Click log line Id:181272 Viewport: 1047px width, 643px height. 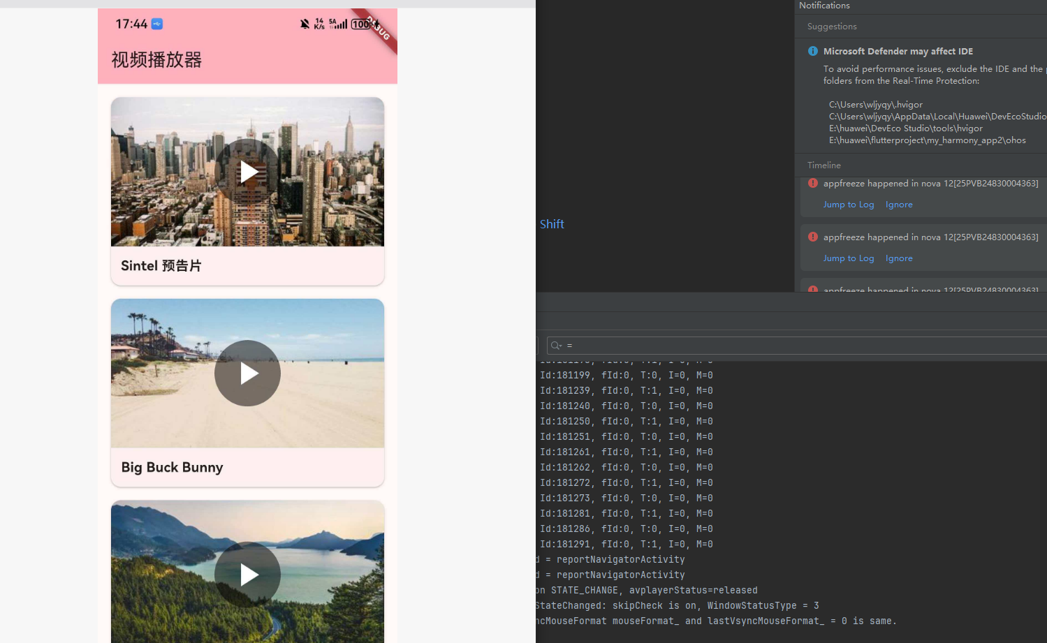pyautogui.click(x=627, y=483)
